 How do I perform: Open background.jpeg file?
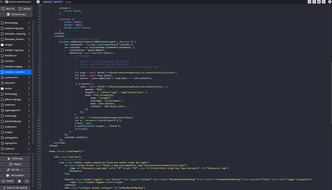[13, 67]
